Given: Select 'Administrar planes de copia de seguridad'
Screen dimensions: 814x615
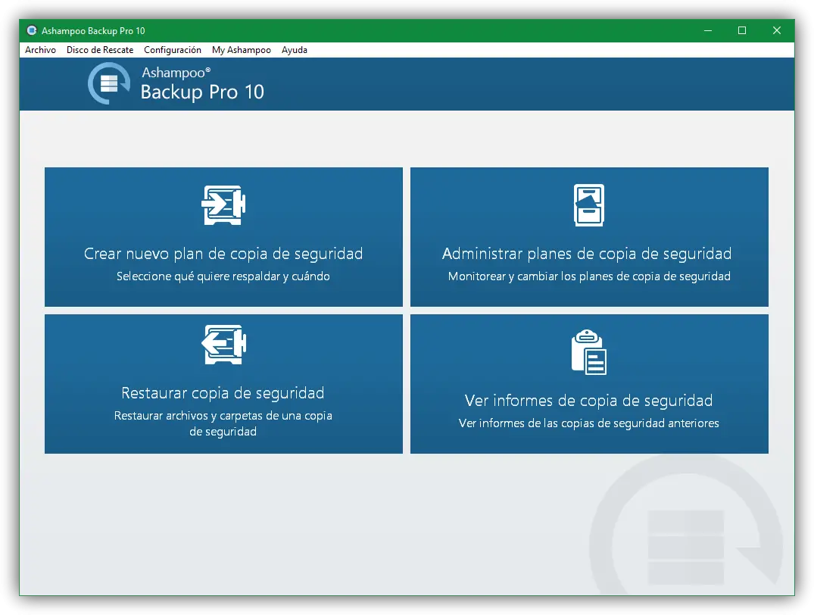Looking at the screenshot, I should click(x=587, y=254).
